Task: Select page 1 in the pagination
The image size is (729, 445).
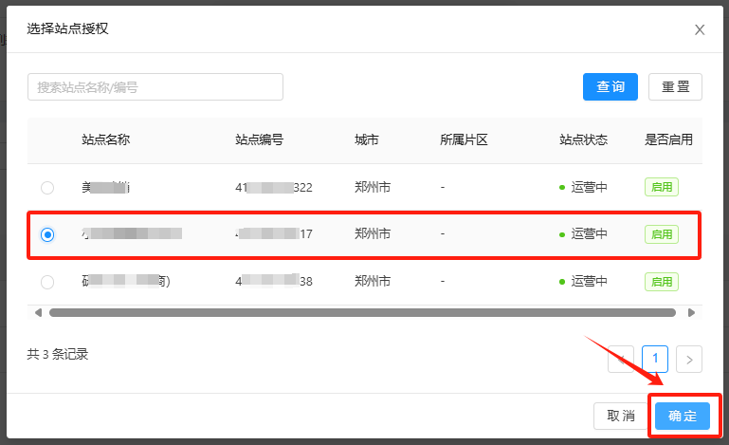Action: tap(655, 359)
